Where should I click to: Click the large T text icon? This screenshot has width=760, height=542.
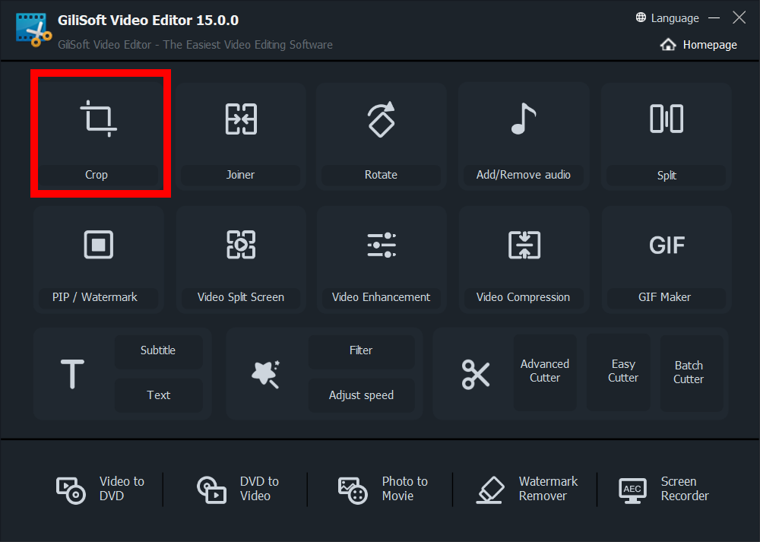tap(72, 374)
